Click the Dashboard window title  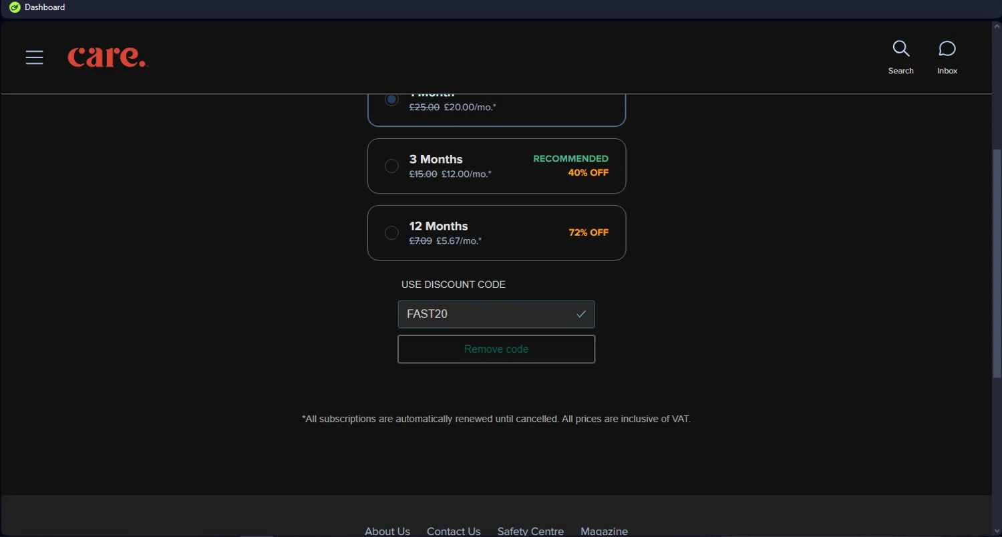(x=45, y=7)
